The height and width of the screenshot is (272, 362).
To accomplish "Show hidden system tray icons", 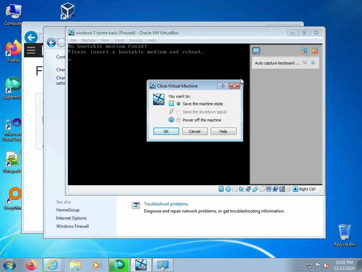I will 300,266.
